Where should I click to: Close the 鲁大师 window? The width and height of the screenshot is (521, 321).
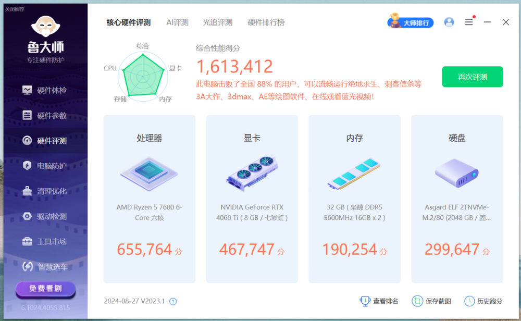[x=506, y=22]
